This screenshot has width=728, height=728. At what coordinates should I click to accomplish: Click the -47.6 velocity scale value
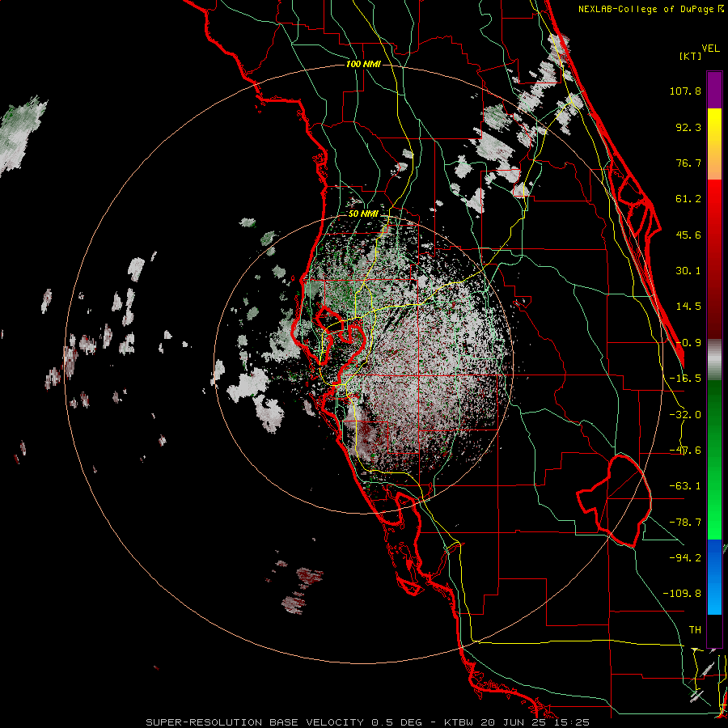coord(685,451)
